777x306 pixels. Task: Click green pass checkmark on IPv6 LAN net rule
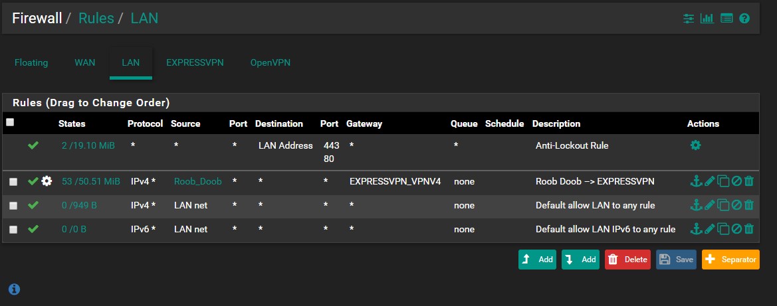33,229
